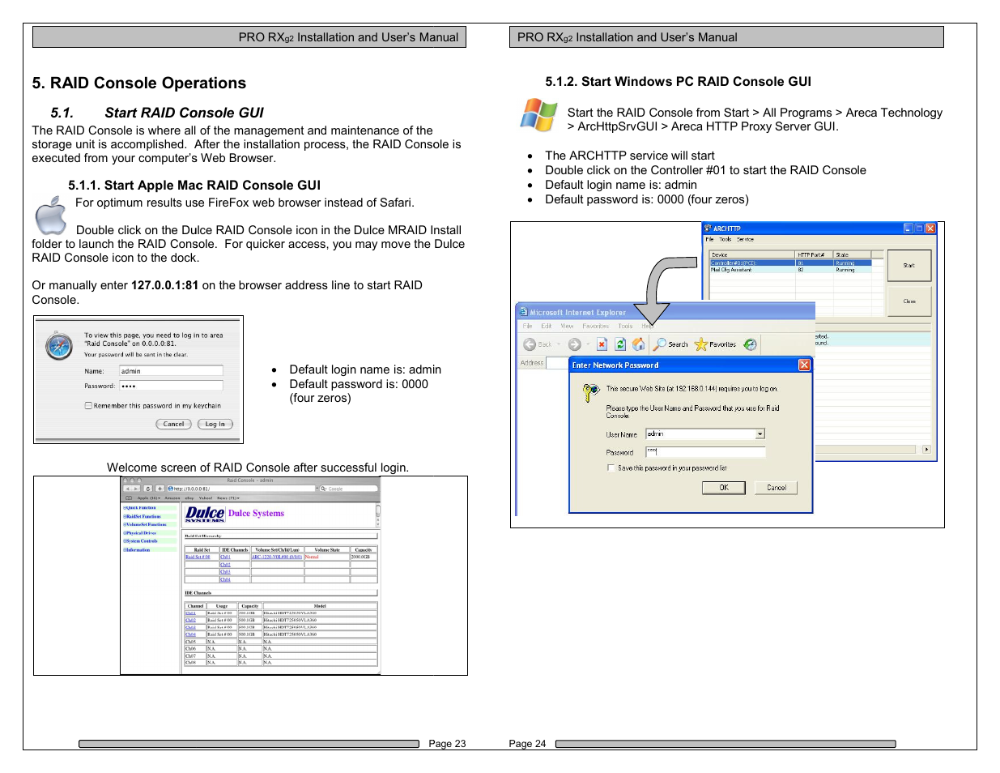Open the ARC-1220-VOL#00 volume set link
The image size is (1000, 773).
coord(277,557)
